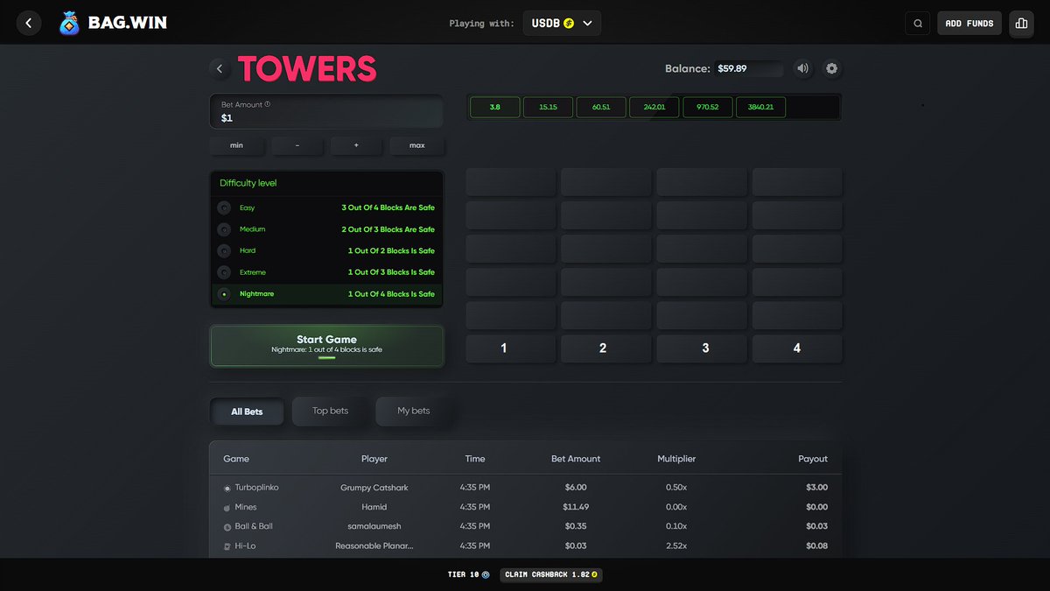The image size is (1050, 591).
Task: Click the Ball & Ball game icon
Action: (226, 525)
